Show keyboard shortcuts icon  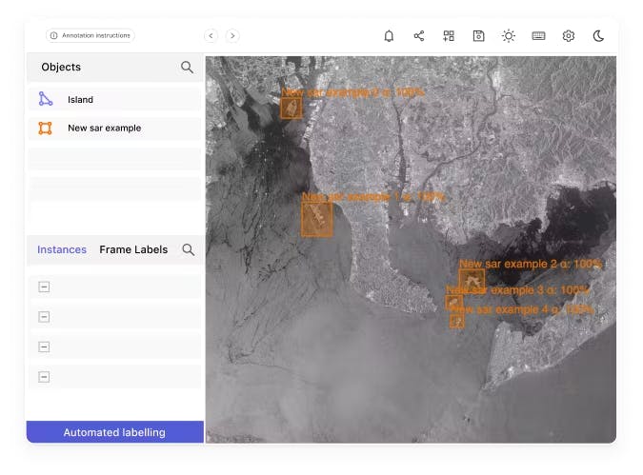[x=538, y=36]
